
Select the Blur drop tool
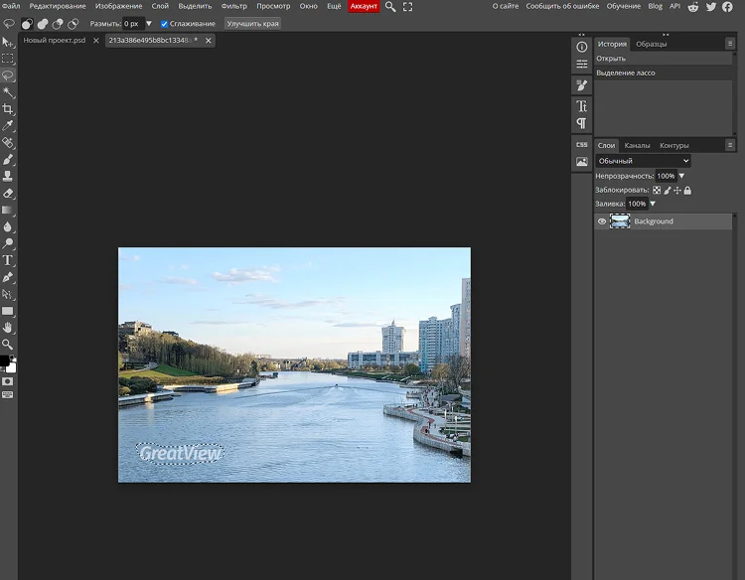coord(8,226)
